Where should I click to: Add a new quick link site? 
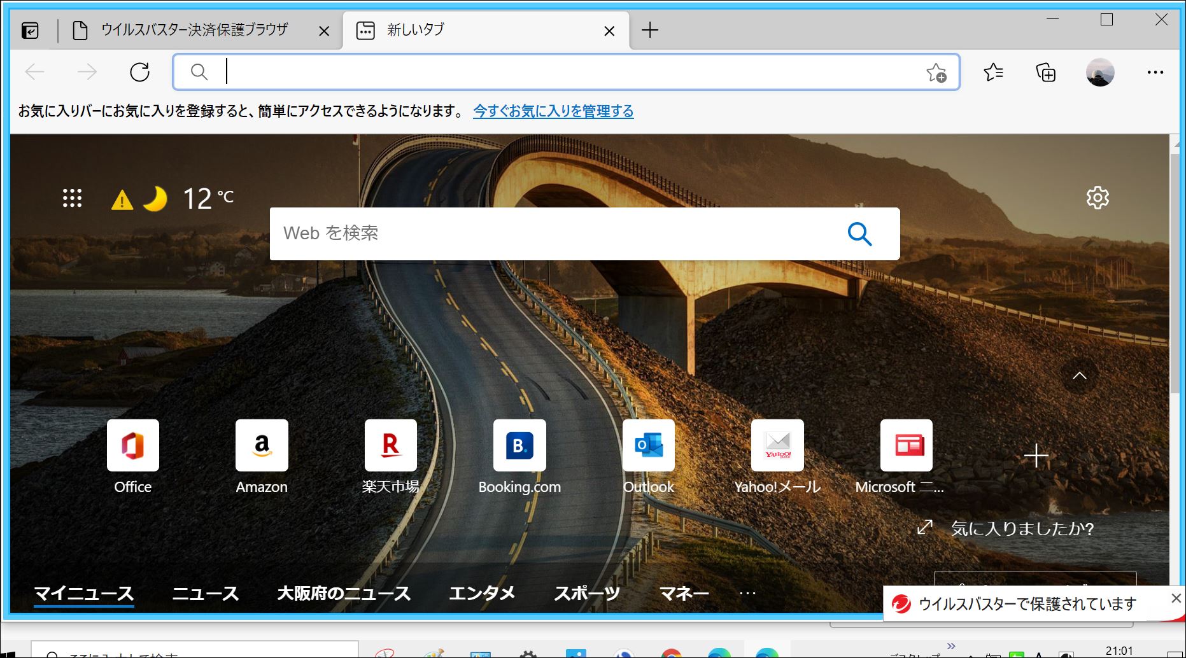[1036, 456]
